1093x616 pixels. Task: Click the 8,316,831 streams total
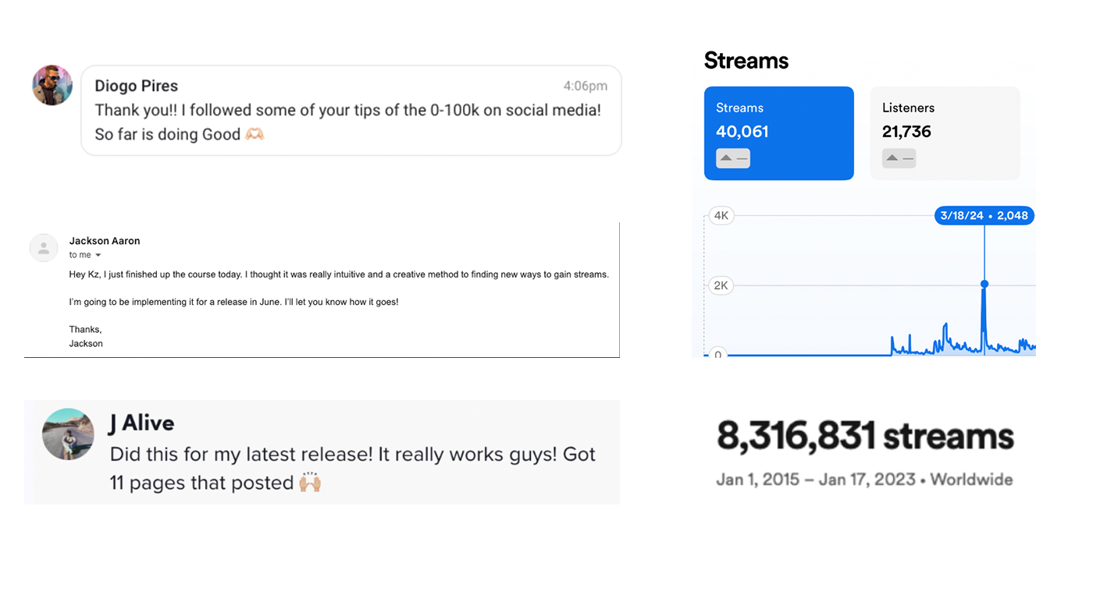coord(865,437)
